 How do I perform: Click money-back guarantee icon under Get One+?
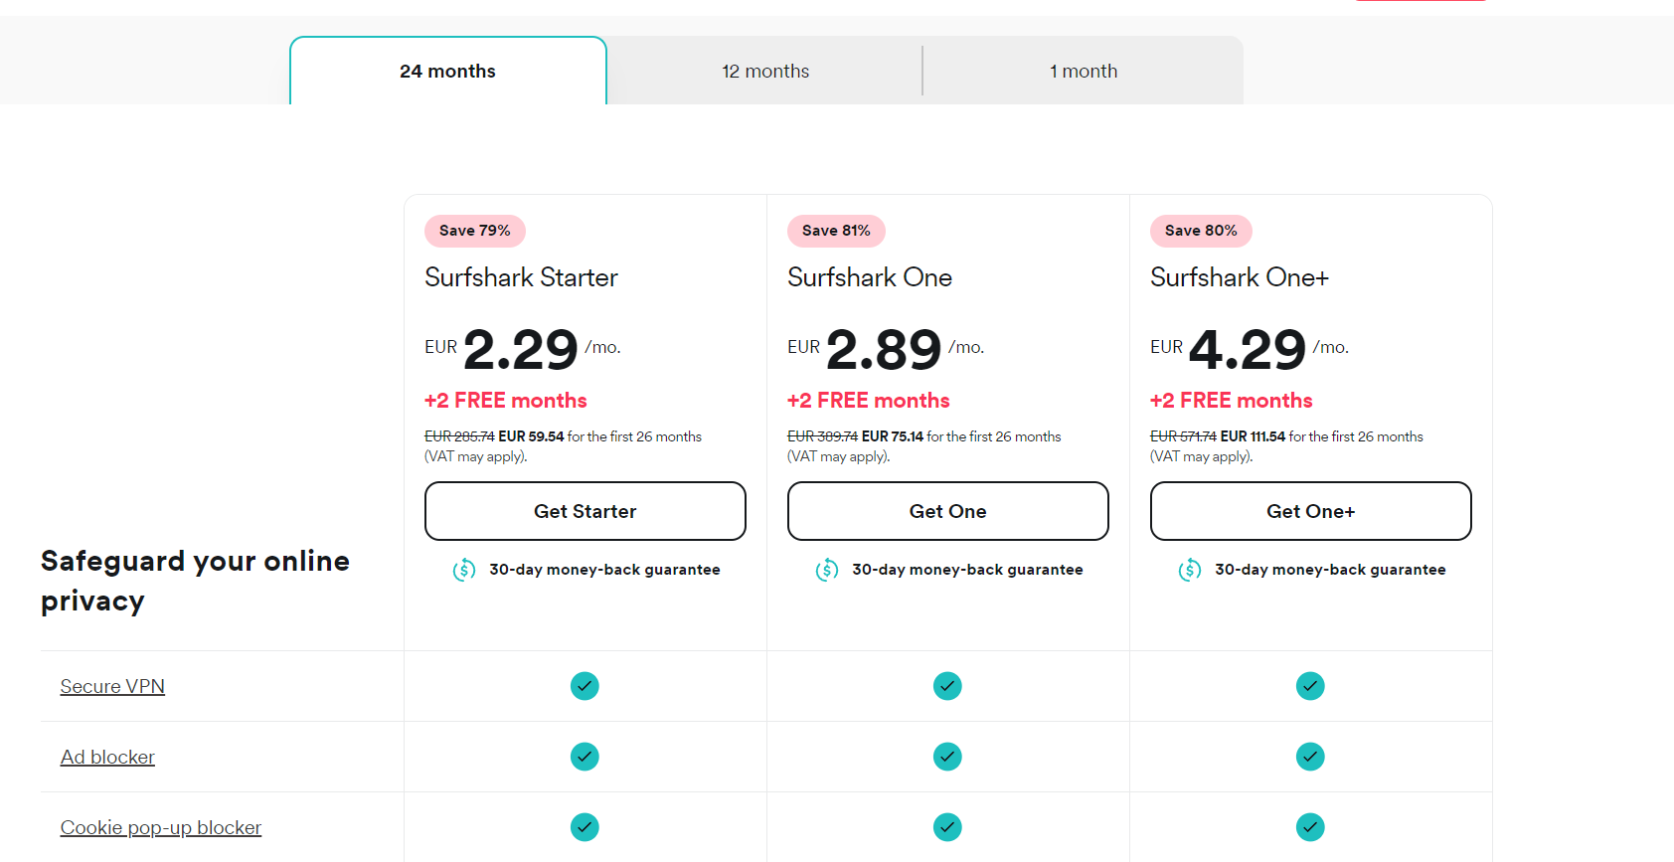pos(1190,570)
